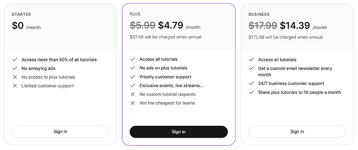The image size is (358, 150).
Task: Click checkmark beside custom email newsletter feature
Action: coord(251,68)
